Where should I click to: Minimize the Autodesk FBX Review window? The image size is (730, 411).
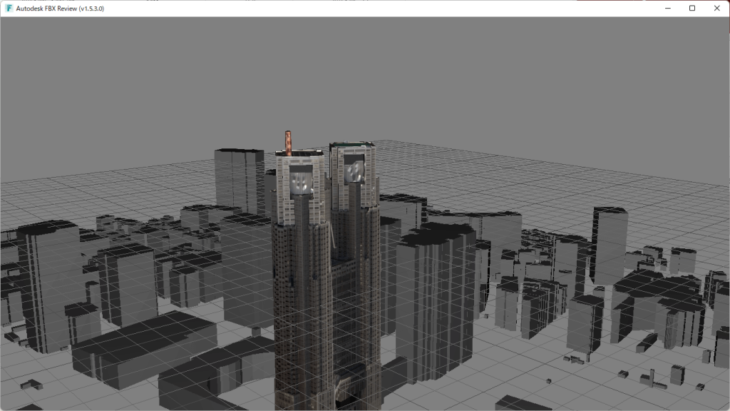(668, 8)
